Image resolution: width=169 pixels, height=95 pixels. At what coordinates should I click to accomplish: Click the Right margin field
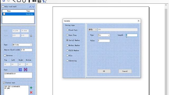(x=22, y=64)
